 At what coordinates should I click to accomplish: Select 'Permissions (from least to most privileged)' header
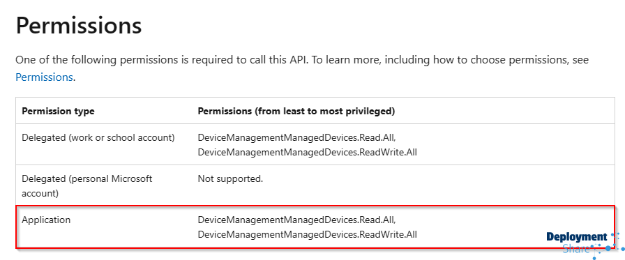296,111
